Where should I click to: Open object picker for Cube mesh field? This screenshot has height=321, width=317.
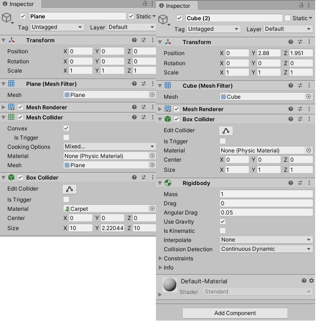coord(308,96)
